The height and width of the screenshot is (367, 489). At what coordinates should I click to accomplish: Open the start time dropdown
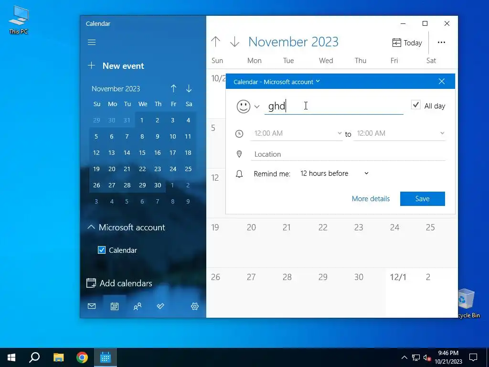pyautogui.click(x=296, y=133)
